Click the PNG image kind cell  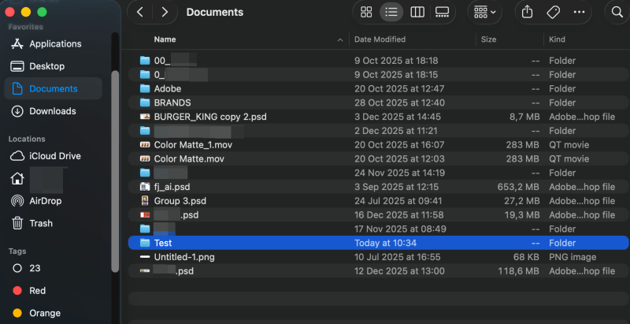(573, 257)
